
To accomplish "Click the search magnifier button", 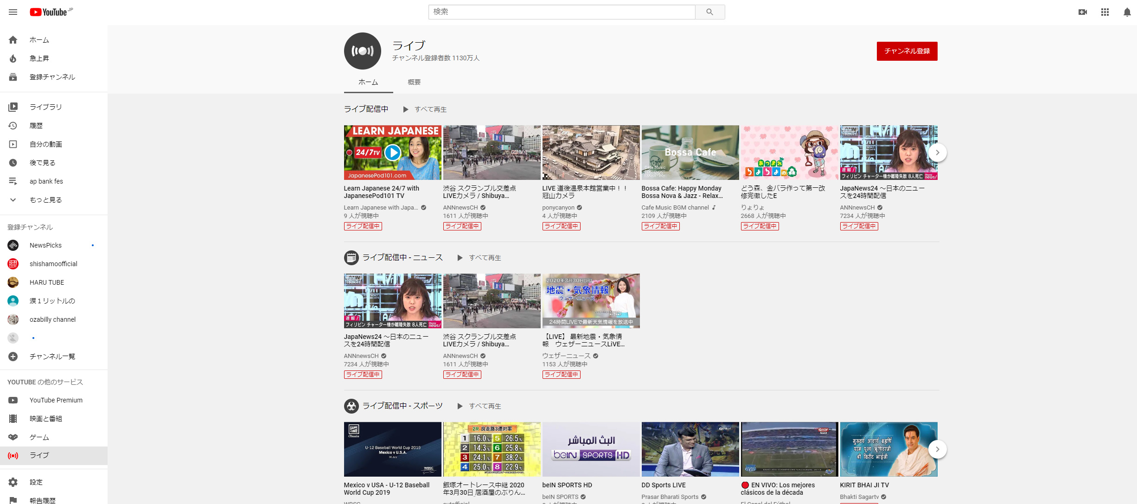I will tap(709, 12).
